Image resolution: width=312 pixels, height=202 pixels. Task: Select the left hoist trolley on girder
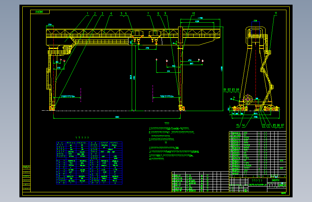137,33
